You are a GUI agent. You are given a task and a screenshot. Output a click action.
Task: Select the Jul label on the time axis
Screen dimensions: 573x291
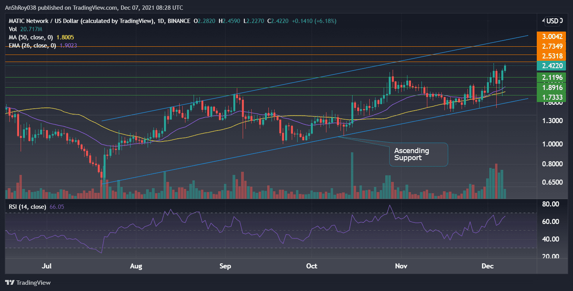(46, 266)
